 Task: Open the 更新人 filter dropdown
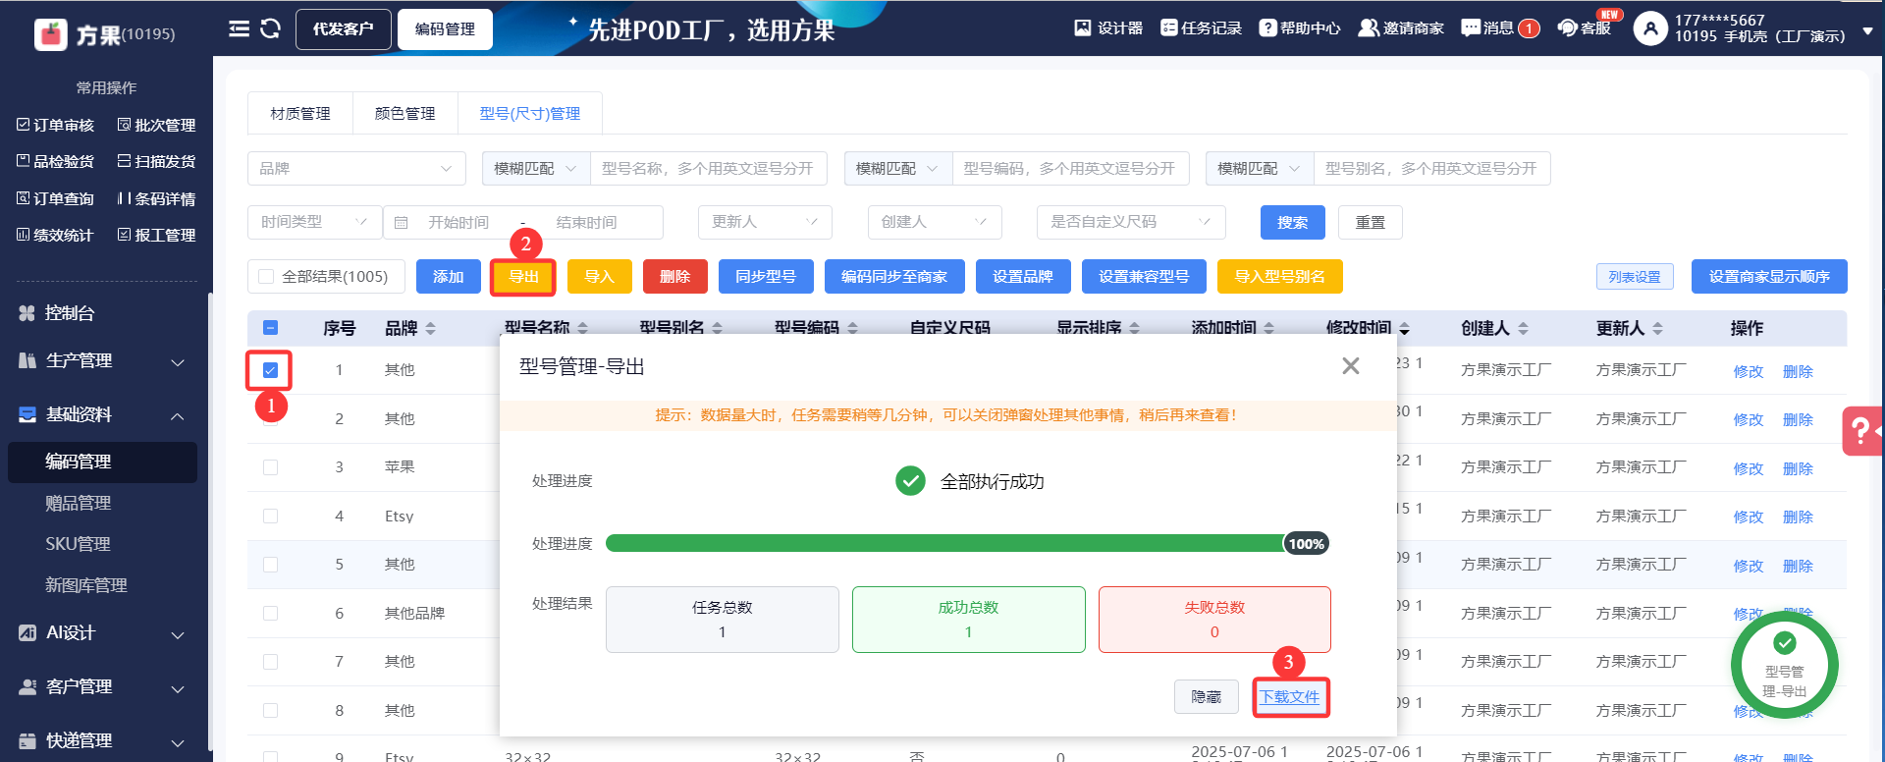click(x=765, y=223)
